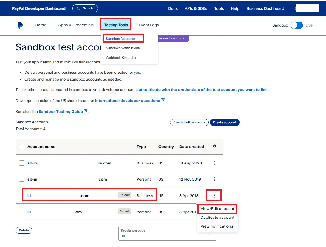
Task: Open the three-dot menu for the 12 Nov 2019 account
Action: 214,179
